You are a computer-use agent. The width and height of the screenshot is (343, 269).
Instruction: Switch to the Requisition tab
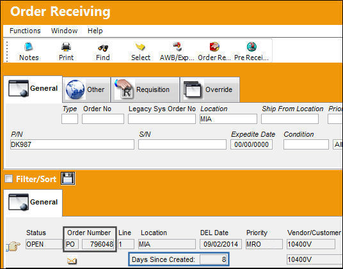click(x=145, y=89)
